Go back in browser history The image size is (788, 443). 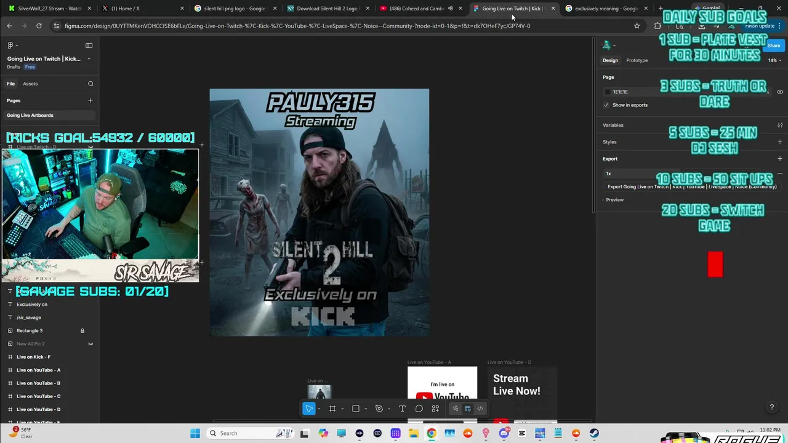point(9,26)
